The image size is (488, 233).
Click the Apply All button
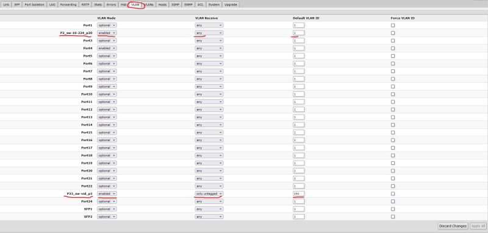point(478,226)
